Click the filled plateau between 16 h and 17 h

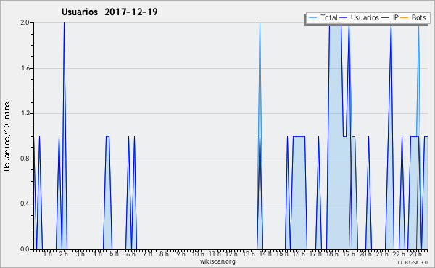[299, 193]
